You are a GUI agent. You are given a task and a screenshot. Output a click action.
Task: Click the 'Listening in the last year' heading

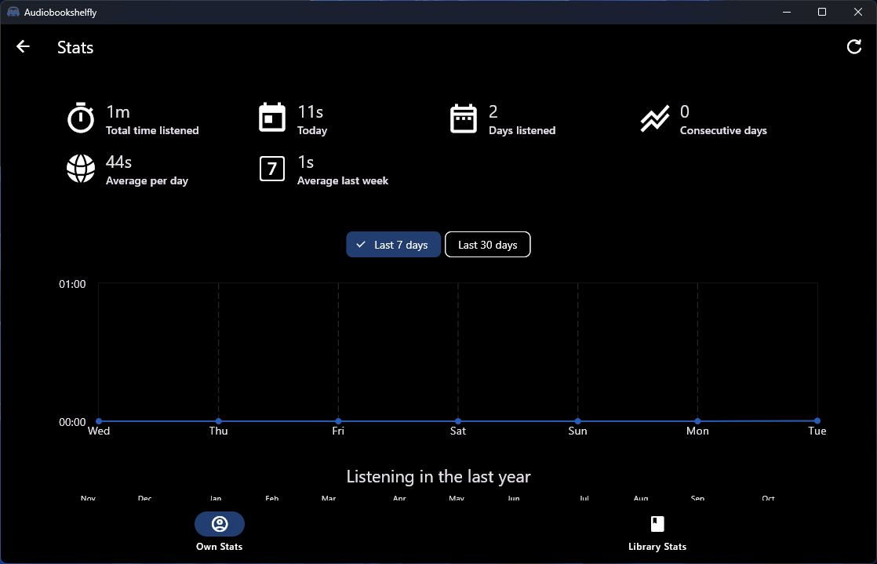[438, 476]
